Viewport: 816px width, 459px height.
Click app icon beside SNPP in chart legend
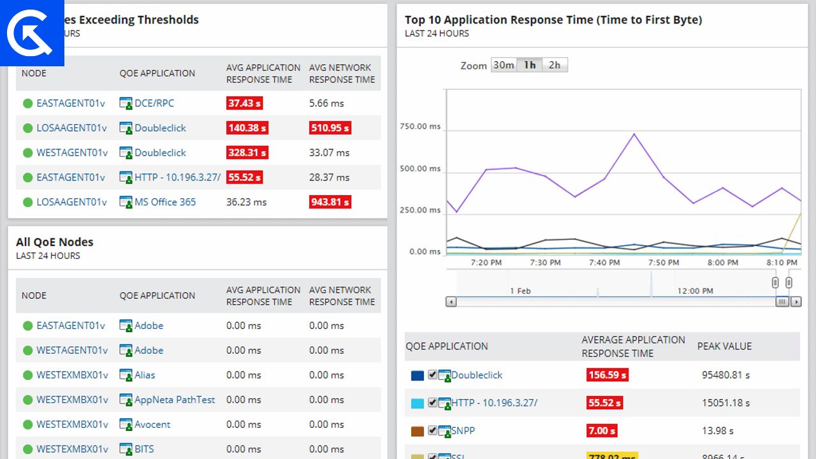445,431
